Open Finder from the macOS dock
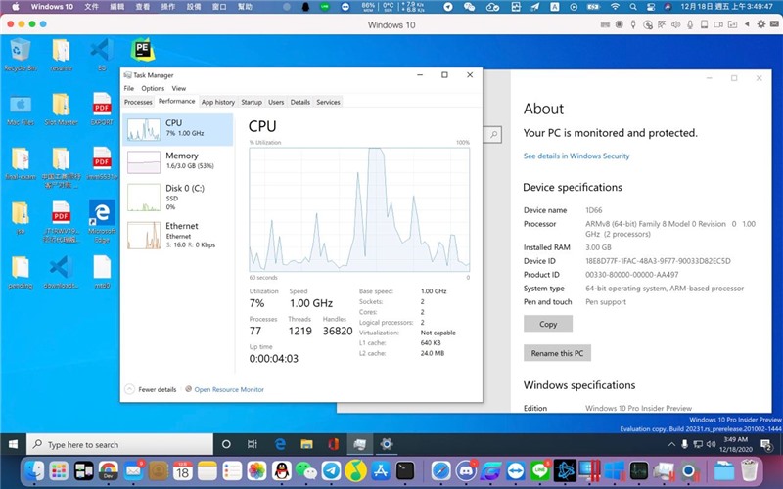Screen dimensions: 783x489 coord(33,471)
